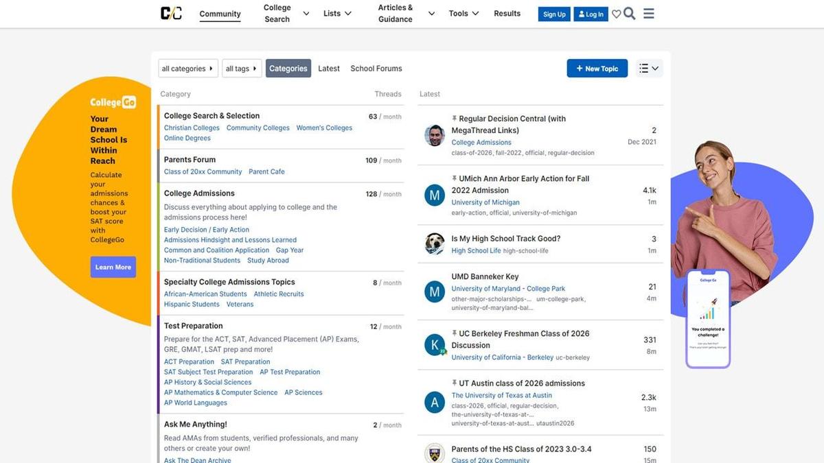824x463 pixels.
Task: Open search with magnifier icon
Action: (x=630, y=14)
